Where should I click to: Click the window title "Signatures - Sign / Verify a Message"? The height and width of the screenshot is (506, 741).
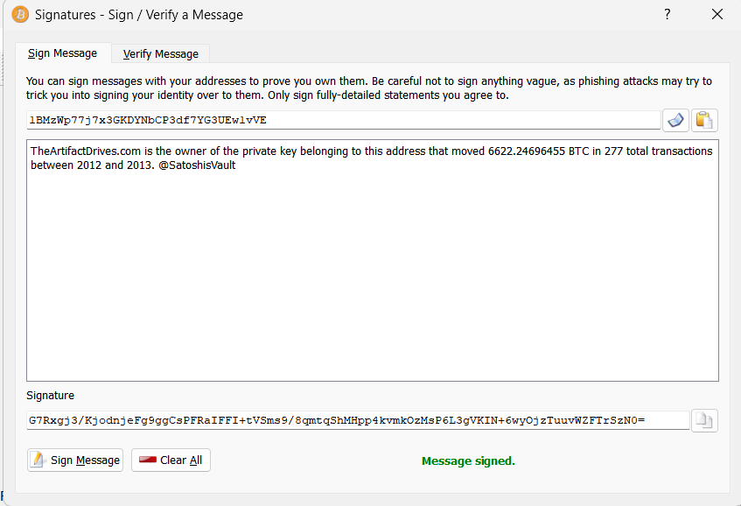[x=139, y=15]
